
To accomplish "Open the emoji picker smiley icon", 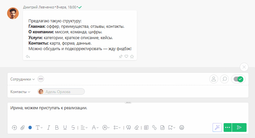I will point(182,128).
